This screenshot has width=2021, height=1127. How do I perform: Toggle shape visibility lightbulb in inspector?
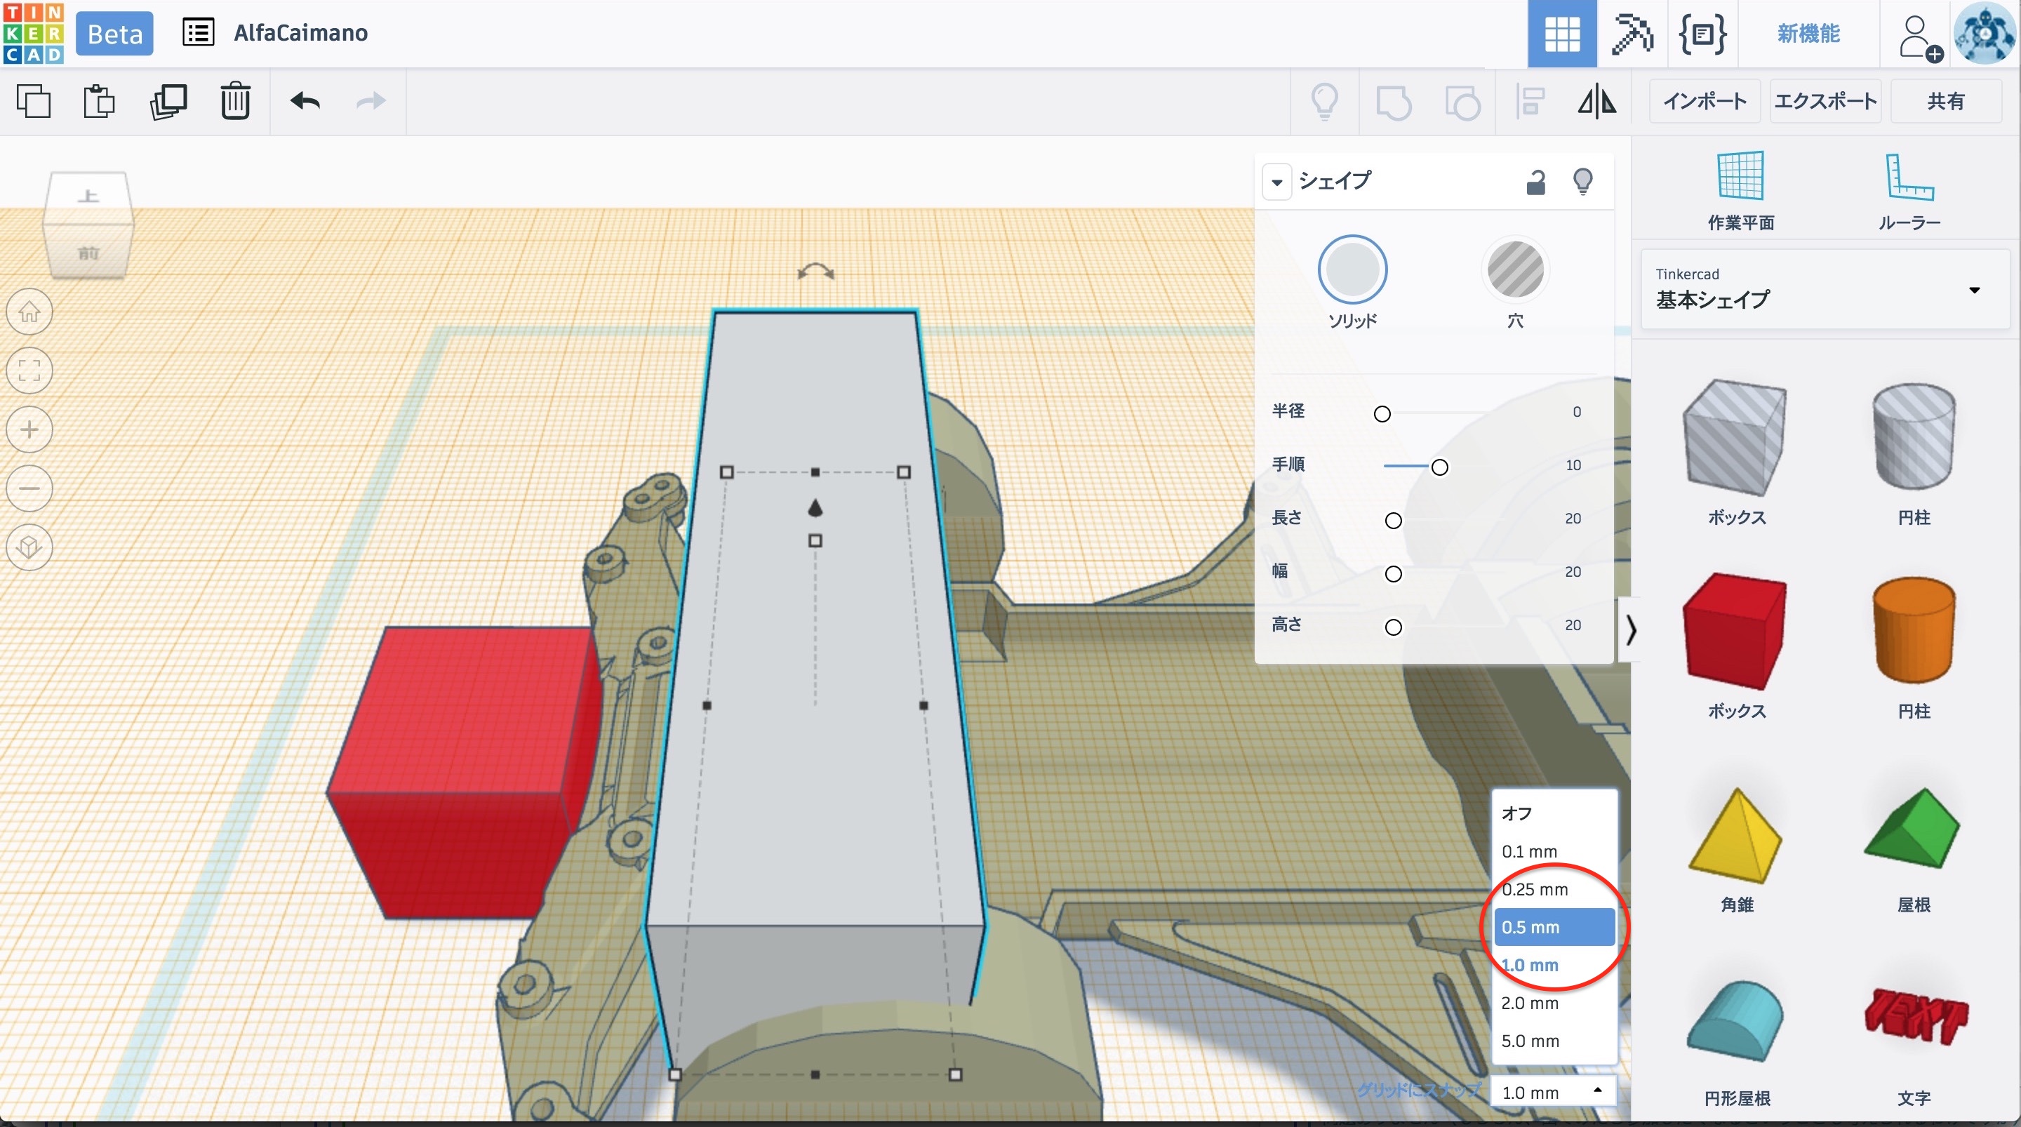coord(1582,182)
